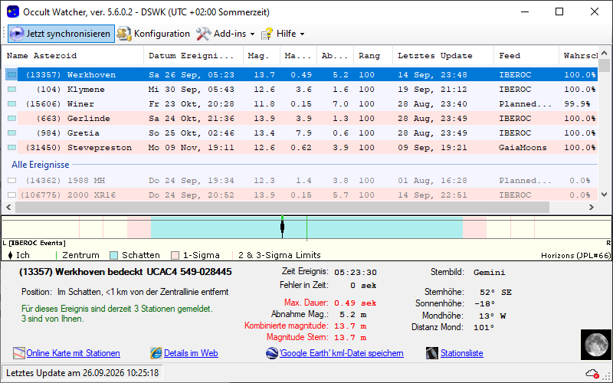Viewport: 613px width, 383px height.
Task: Click the Max. Dauer value 0.49 sek
Action: pos(355,303)
